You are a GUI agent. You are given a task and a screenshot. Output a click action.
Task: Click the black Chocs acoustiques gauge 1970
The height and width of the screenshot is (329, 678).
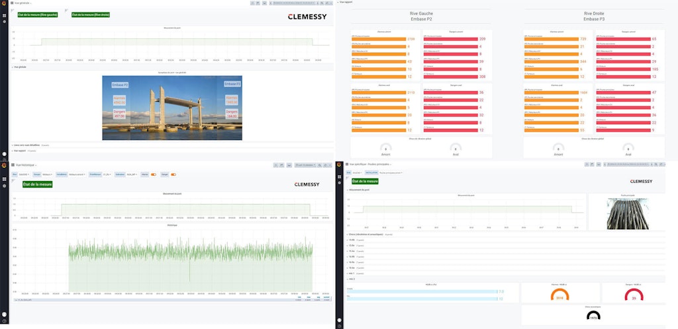(x=593, y=316)
